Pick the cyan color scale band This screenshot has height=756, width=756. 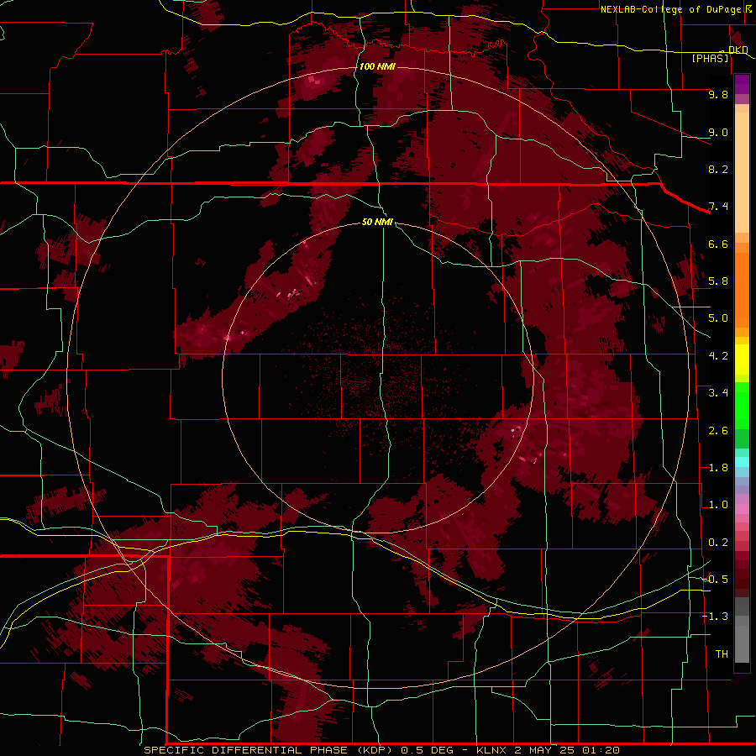pyautogui.click(x=742, y=461)
